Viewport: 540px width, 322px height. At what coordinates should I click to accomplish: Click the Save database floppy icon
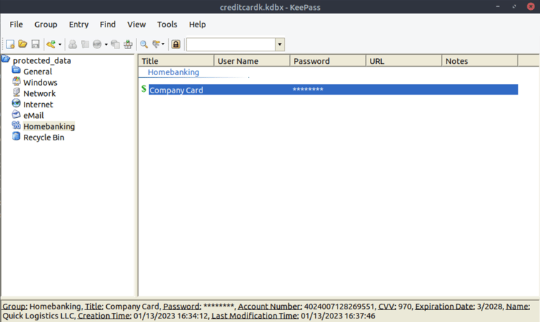(x=35, y=44)
